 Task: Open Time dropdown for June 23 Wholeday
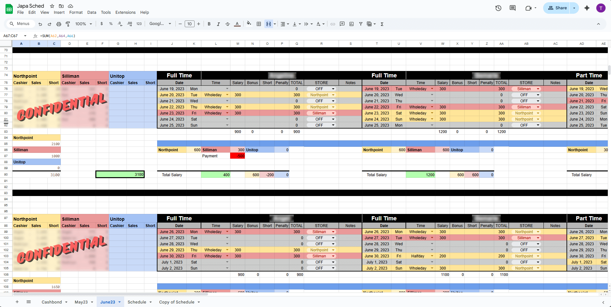(x=227, y=113)
